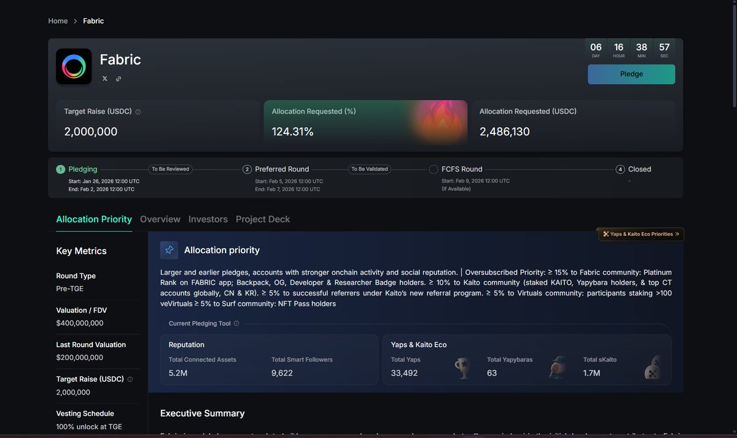The width and height of the screenshot is (737, 438).
Task: Click the Reputation panel title
Action: pos(186,345)
